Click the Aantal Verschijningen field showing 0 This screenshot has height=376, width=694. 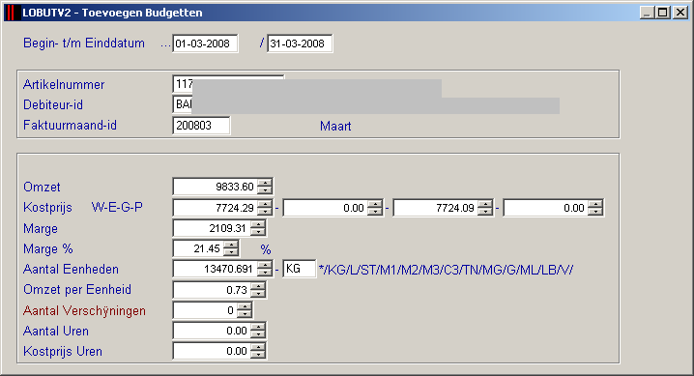pyautogui.click(x=205, y=310)
